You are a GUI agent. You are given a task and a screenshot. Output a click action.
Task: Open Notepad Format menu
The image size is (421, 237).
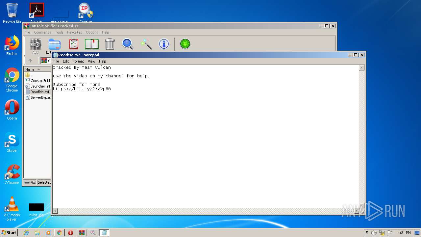click(x=78, y=61)
